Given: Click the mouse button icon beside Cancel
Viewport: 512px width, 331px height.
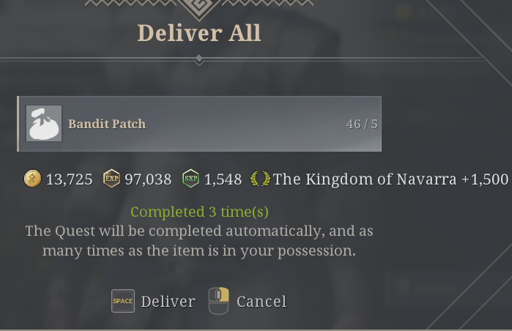Looking at the screenshot, I should [219, 300].
